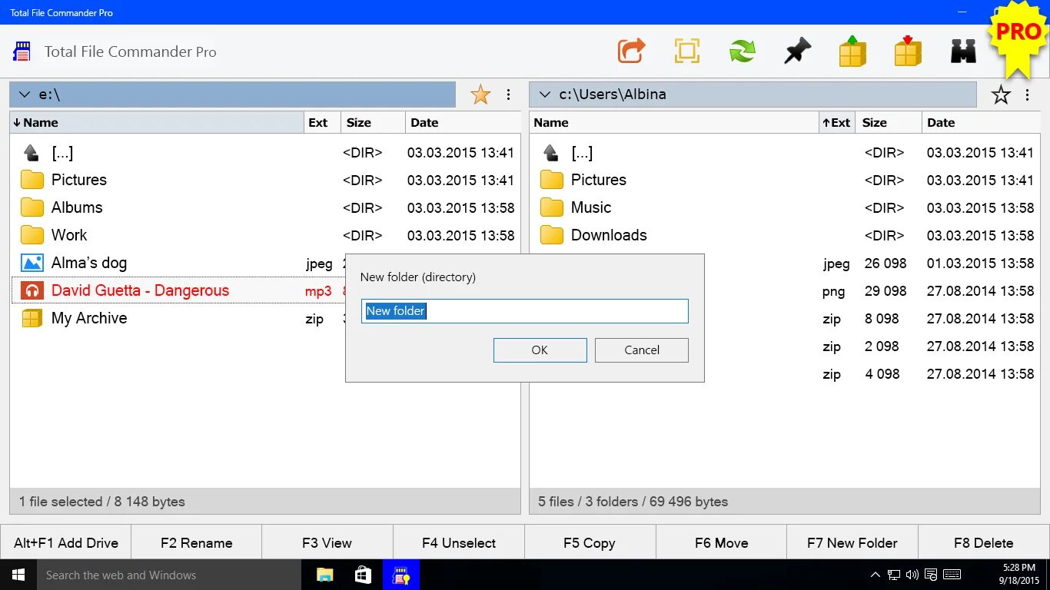Sort right panel by Name column
Screen dimensions: 1050x590
tap(674, 122)
